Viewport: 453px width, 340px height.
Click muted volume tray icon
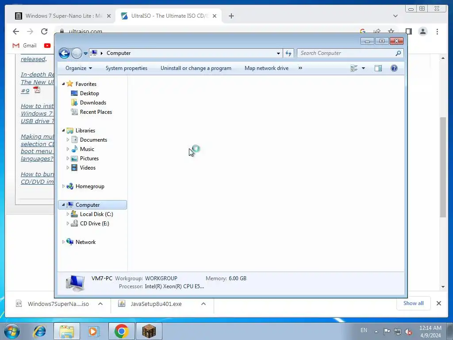coord(408,332)
